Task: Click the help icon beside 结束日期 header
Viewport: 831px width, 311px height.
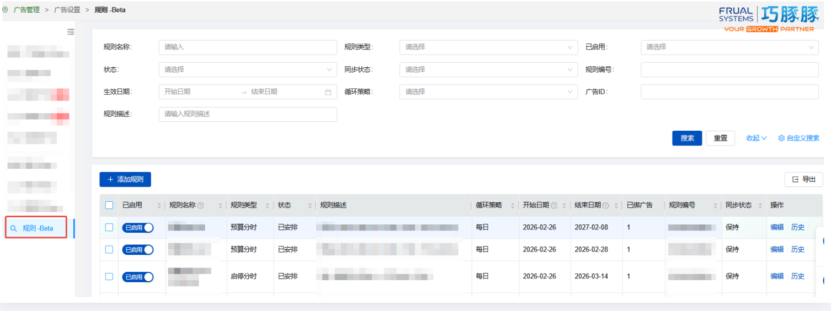Action: [606, 206]
